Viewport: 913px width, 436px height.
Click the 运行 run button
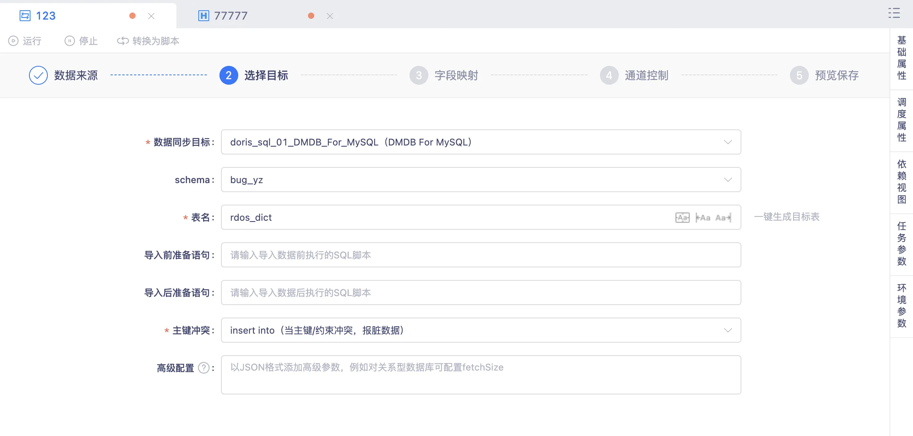25,41
